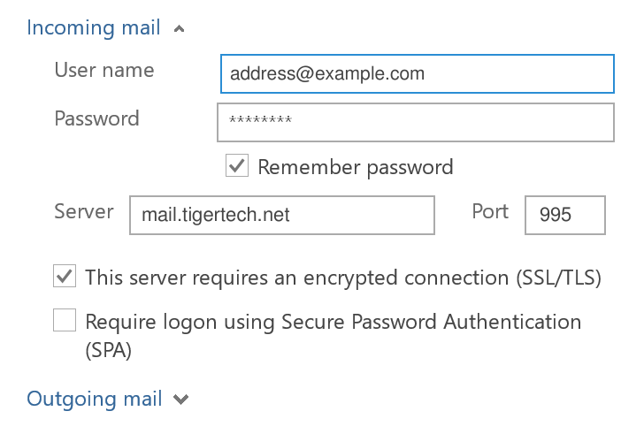Click the Remember password label text
Screen dimensions: 644x434
tap(355, 167)
